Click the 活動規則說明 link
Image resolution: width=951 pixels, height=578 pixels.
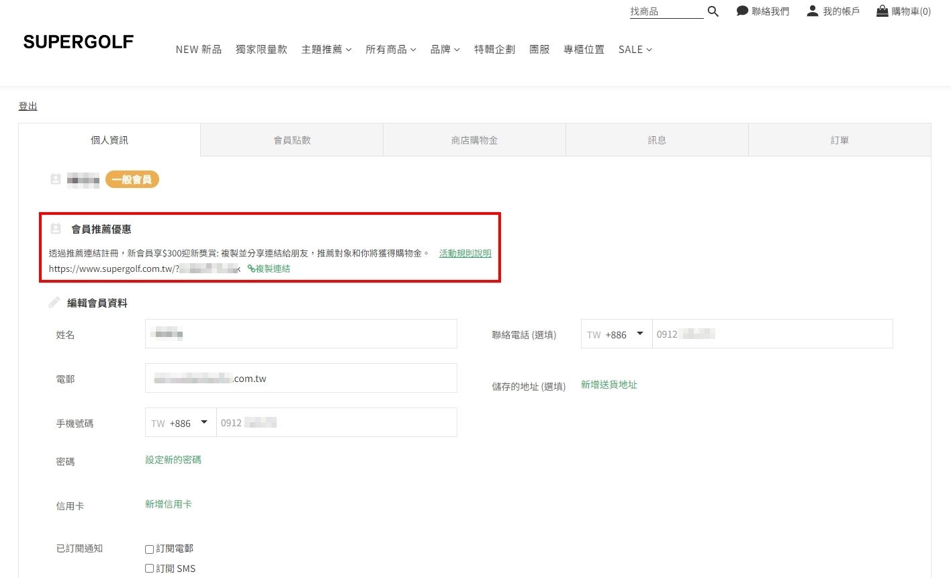tap(465, 253)
